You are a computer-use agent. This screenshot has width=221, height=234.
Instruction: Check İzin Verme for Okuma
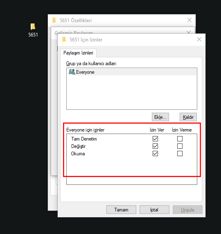180,153
